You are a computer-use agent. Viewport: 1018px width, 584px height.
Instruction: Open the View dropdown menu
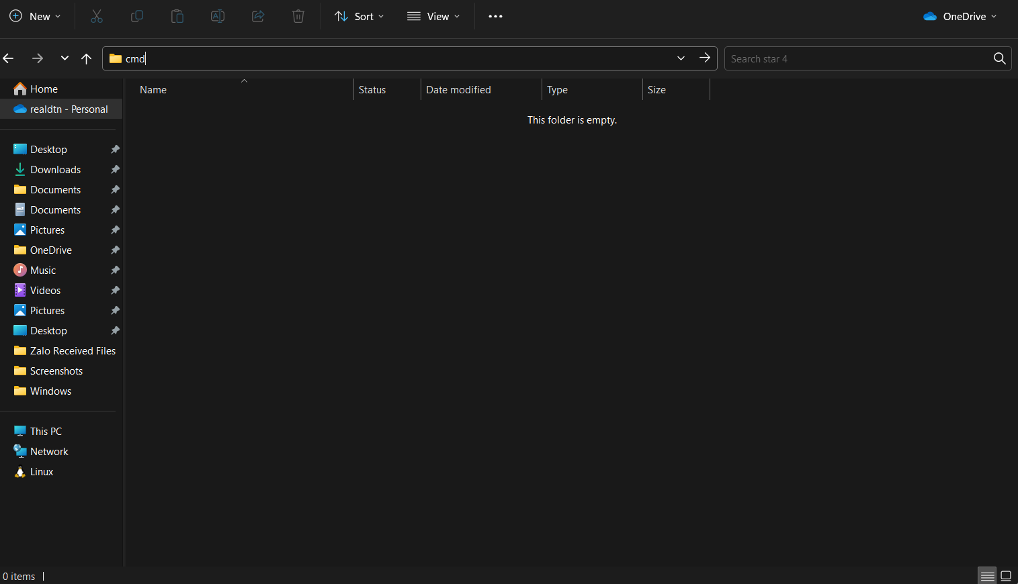pyautogui.click(x=433, y=17)
